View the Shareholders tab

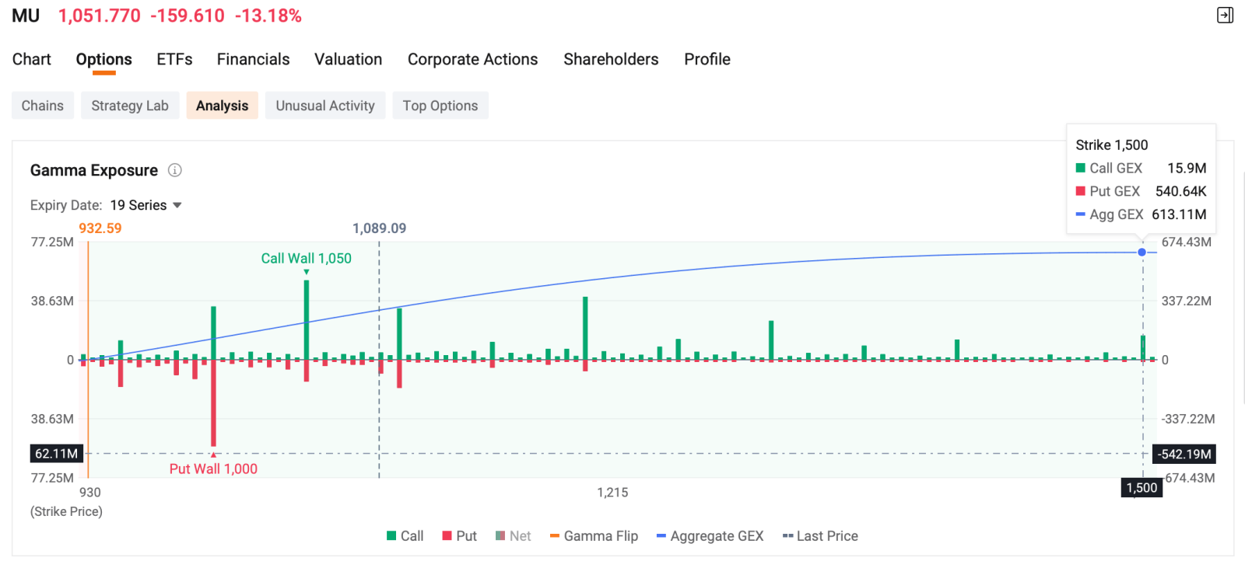click(611, 60)
